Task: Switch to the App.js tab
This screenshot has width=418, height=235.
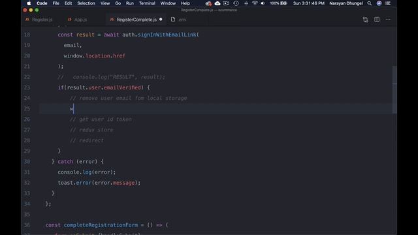Action: click(80, 20)
